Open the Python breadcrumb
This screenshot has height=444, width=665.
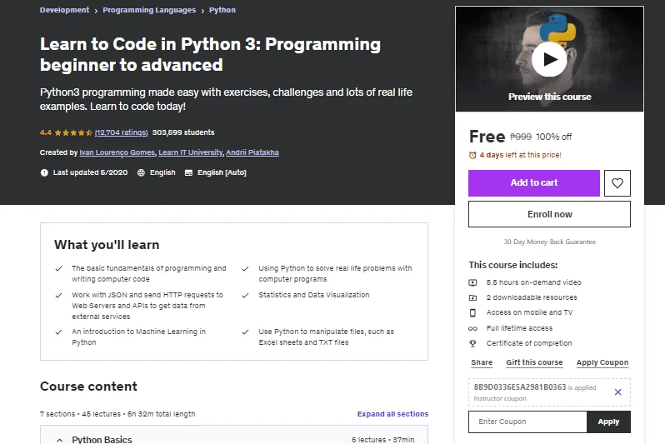(222, 10)
